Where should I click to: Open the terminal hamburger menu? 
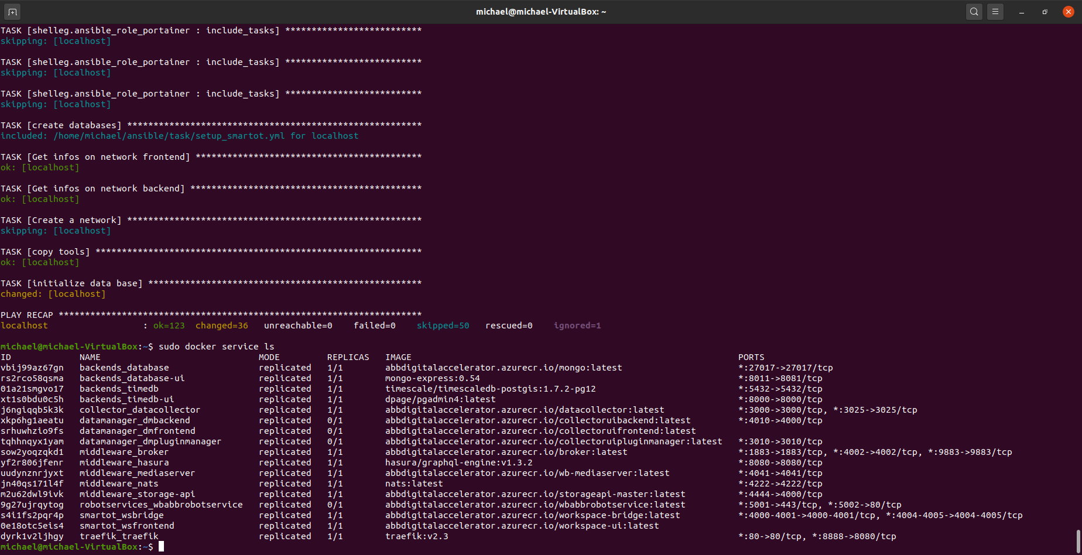(995, 12)
